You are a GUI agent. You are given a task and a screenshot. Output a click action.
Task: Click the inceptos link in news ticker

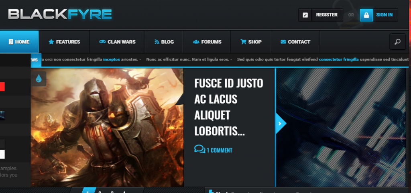(x=112, y=59)
